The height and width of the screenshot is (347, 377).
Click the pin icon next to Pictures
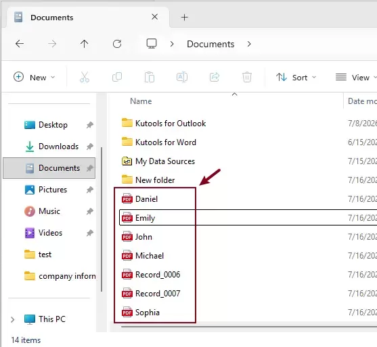coord(90,190)
